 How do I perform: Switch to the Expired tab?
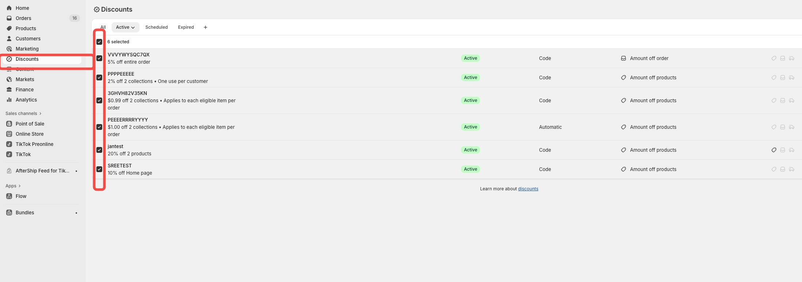coord(186,27)
